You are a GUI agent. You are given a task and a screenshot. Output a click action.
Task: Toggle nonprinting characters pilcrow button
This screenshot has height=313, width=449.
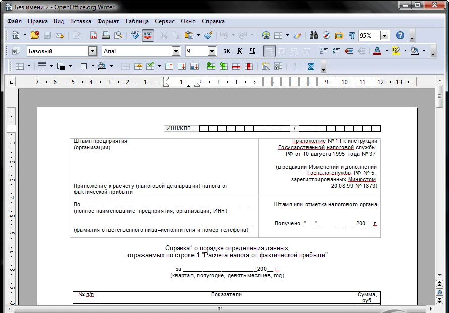pos(352,35)
